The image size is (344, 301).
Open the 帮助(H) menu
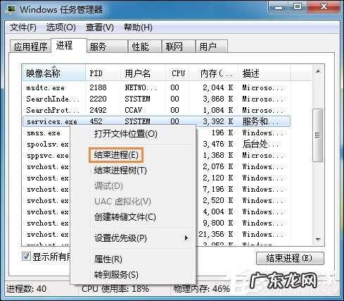[138, 27]
